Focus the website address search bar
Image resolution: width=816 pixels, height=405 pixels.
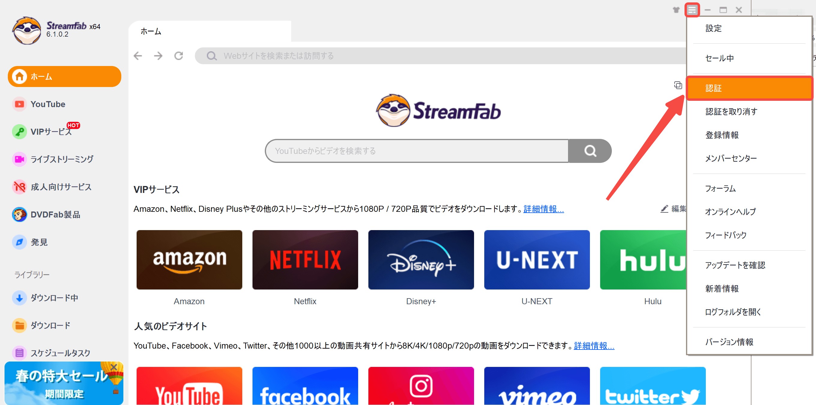point(440,56)
